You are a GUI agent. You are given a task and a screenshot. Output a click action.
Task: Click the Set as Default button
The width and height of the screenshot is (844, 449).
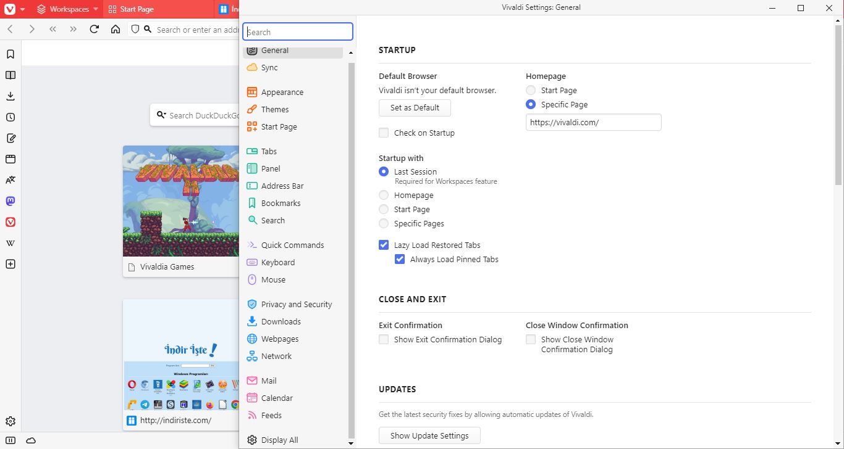[415, 107]
